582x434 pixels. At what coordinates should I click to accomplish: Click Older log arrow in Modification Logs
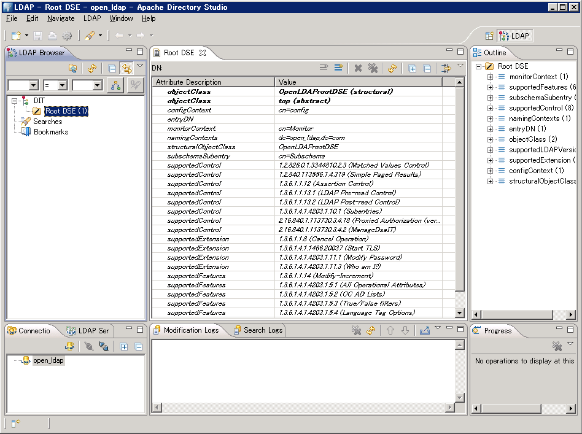click(390, 330)
